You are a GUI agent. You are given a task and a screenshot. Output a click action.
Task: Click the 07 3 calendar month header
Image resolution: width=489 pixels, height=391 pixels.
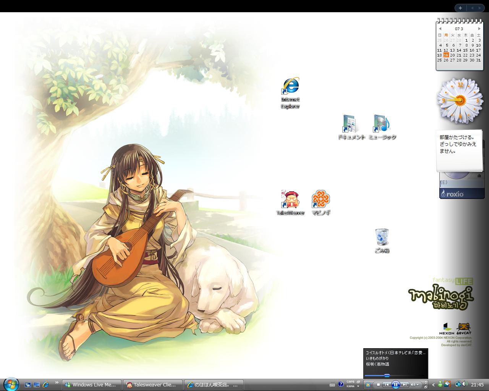[459, 29]
